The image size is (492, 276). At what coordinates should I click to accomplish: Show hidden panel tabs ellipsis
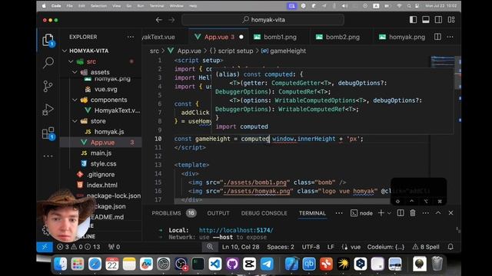[339, 213]
